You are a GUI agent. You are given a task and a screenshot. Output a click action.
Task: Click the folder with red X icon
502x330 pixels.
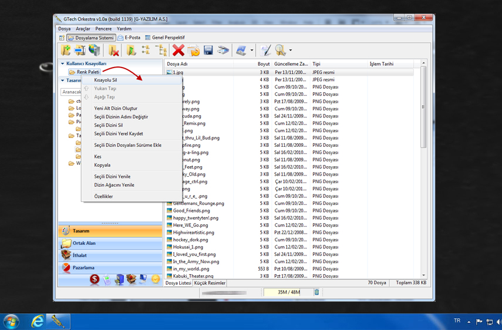pyautogui.click(x=114, y=51)
